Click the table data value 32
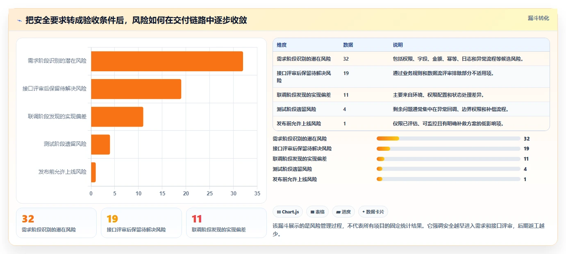The width and height of the screenshot is (566, 254). (346, 59)
